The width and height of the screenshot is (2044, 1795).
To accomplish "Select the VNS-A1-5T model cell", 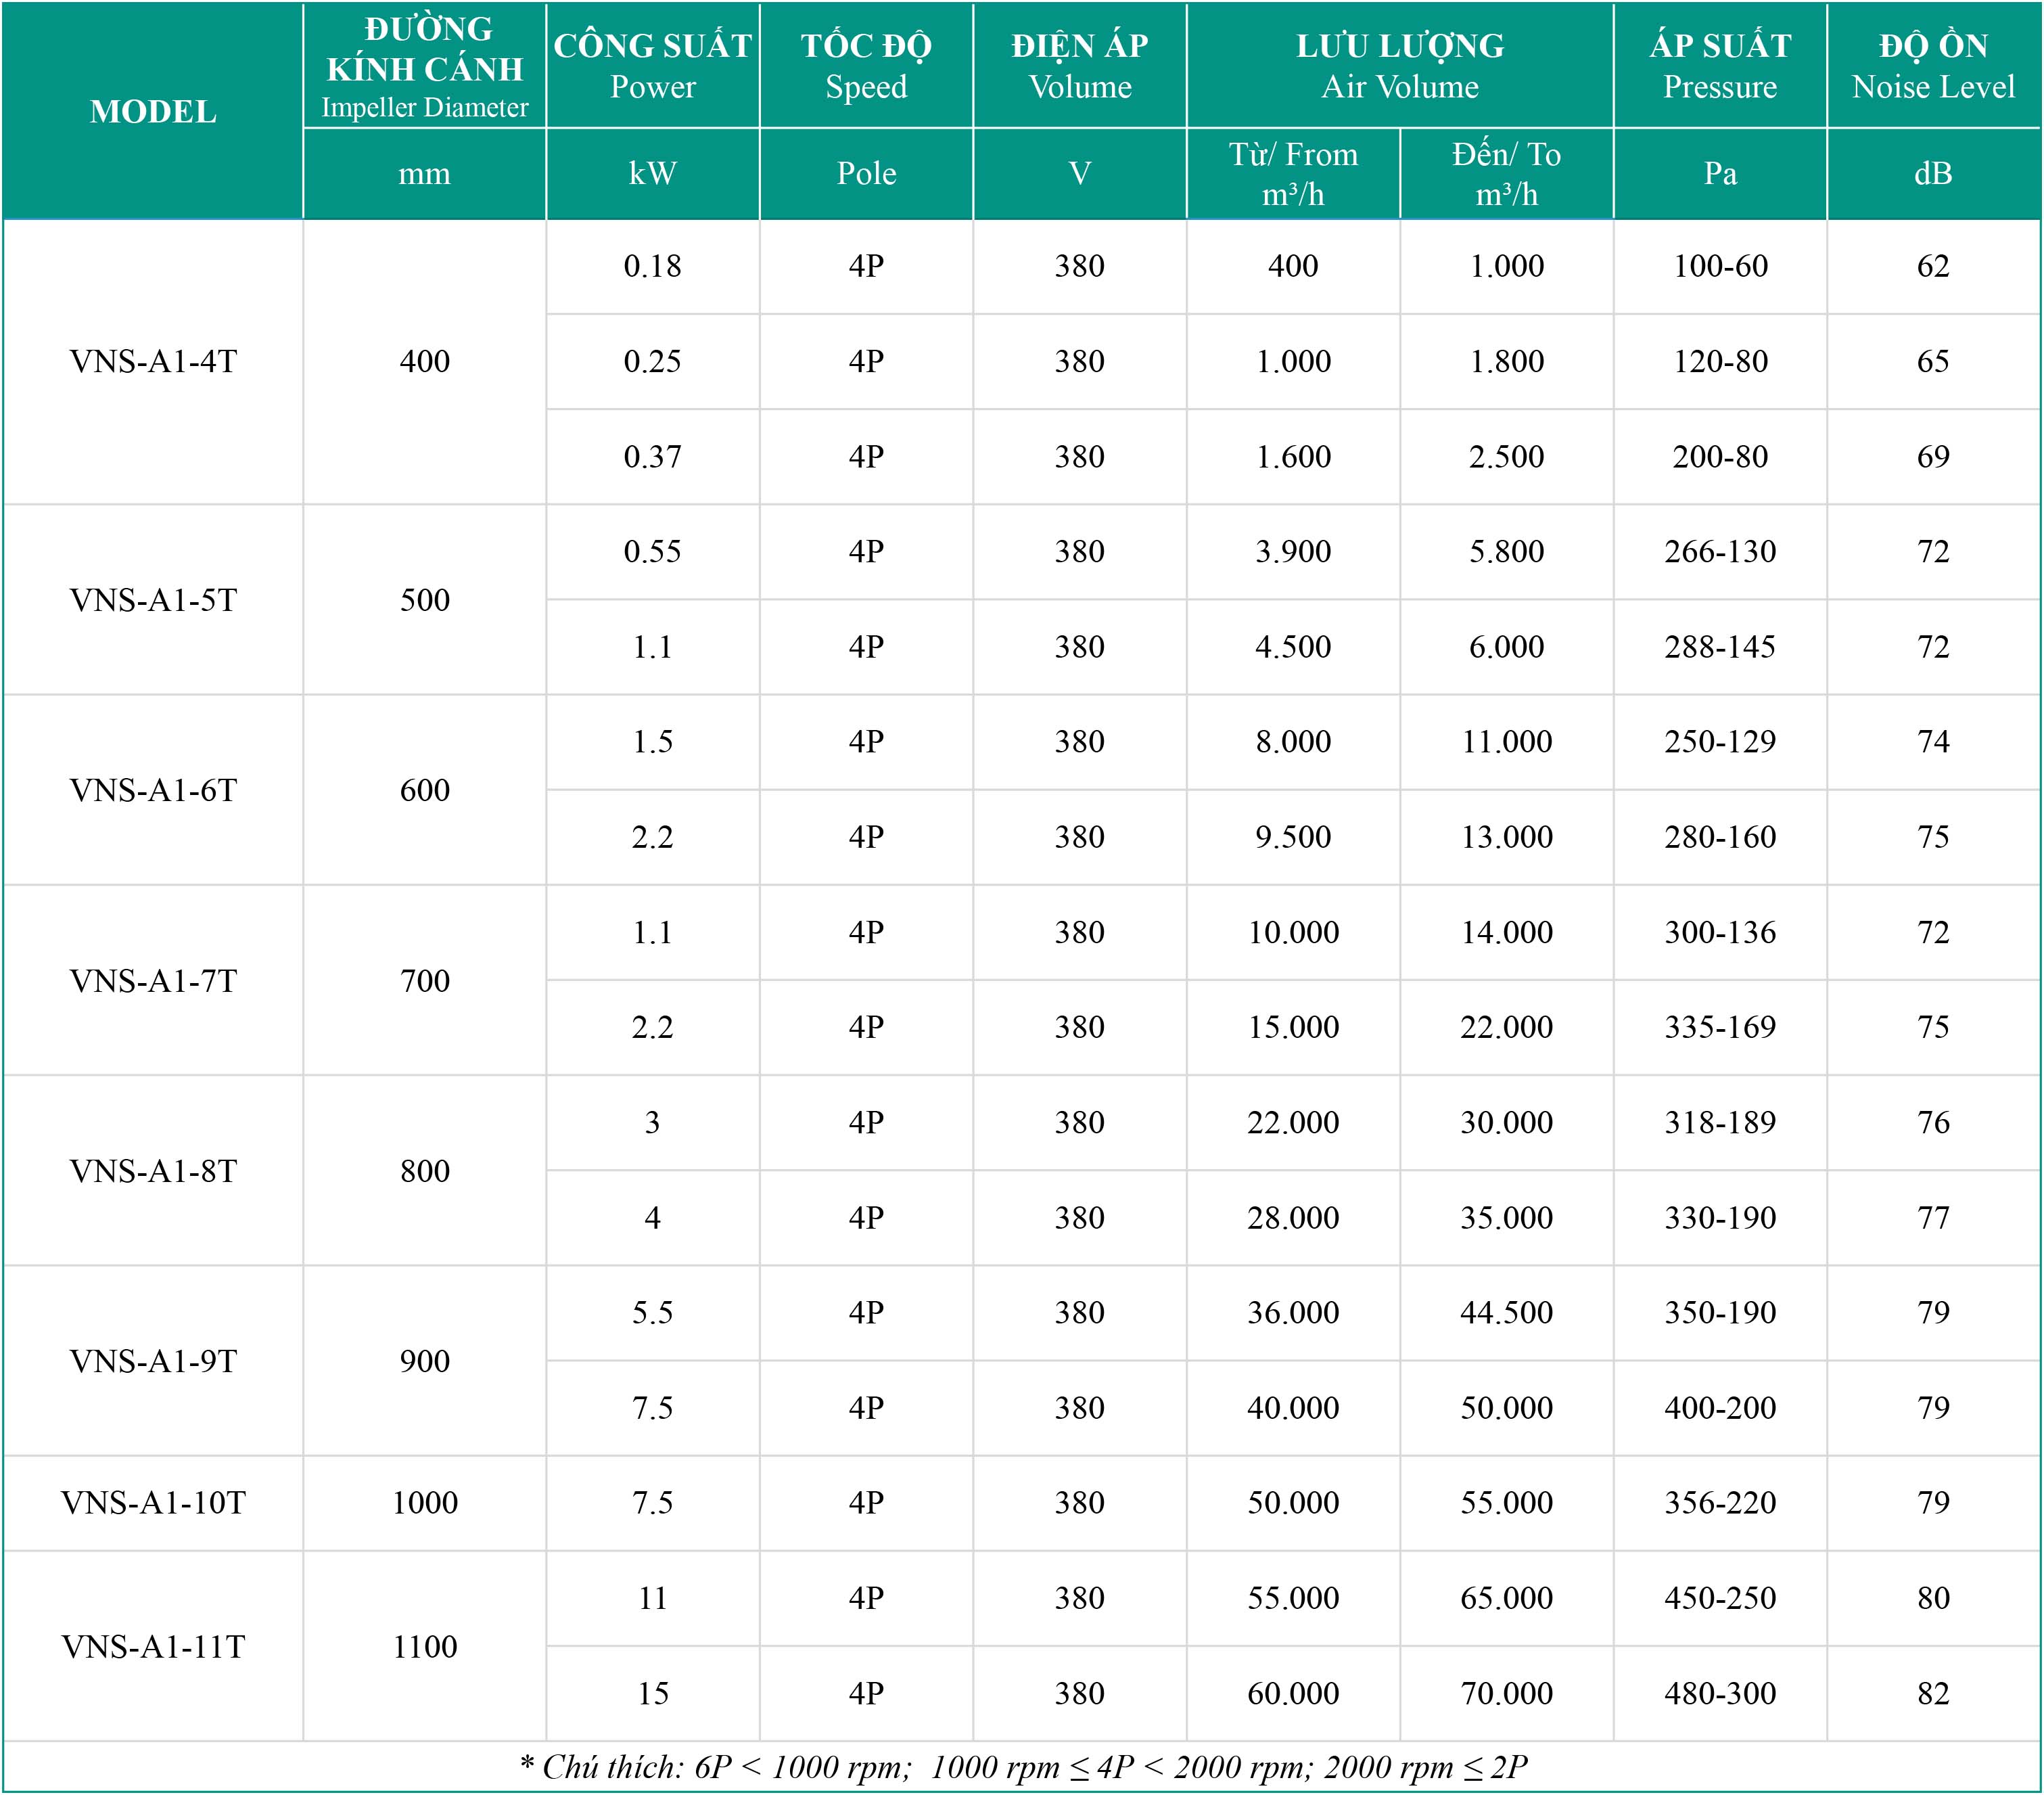I will point(153,599).
